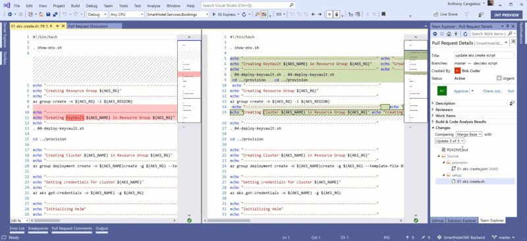Refresh the Team Explorer pull request details
The width and height of the screenshot is (527, 241).
click(465, 34)
